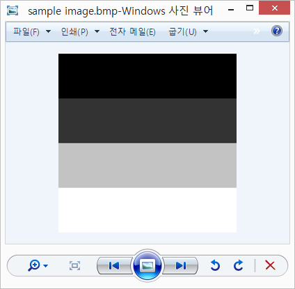Open the 인쇄(P) menu
The image size is (295, 289).
[x=74, y=31]
